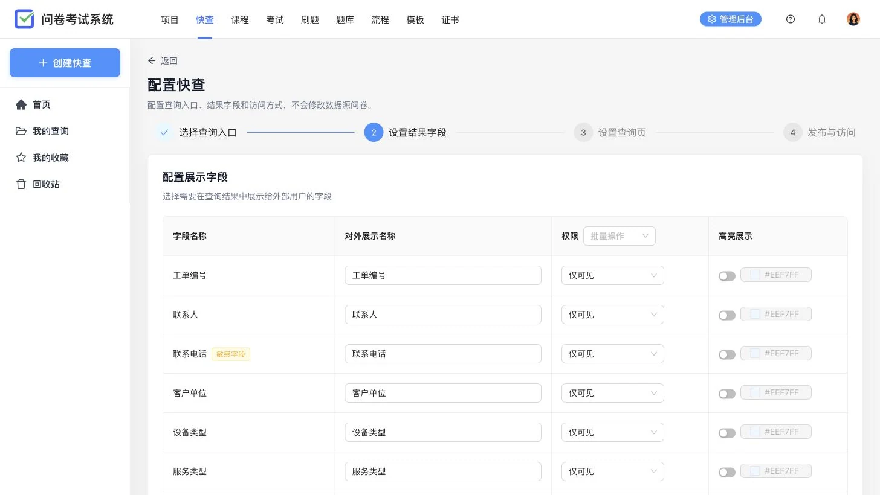Toggle highlight switch for 联系电话
The height and width of the screenshot is (495, 880).
pyautogui.click(x=727, y=354)
